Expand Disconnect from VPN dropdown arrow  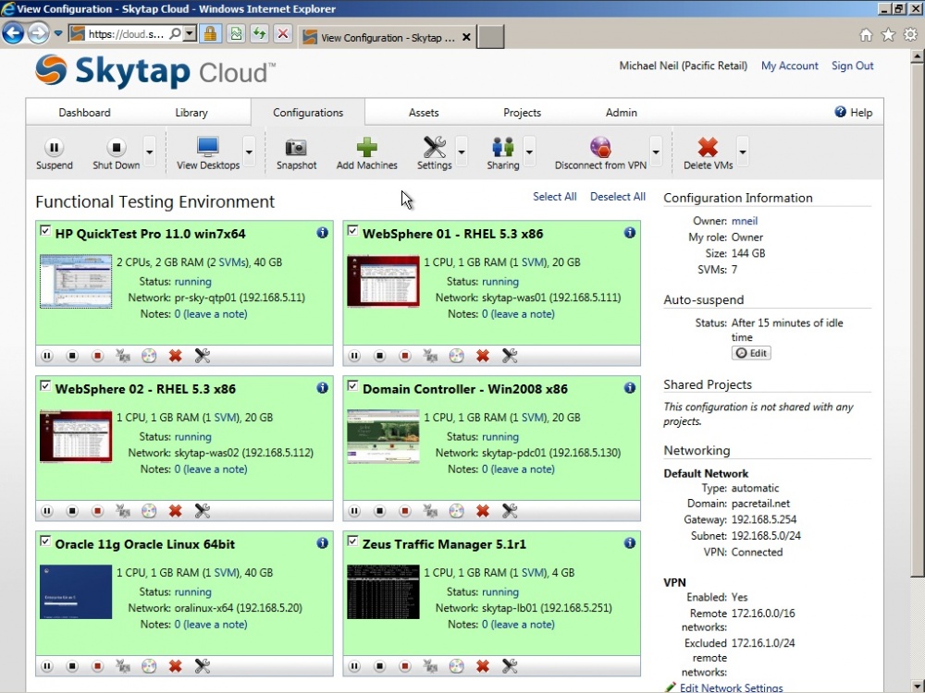656,152
